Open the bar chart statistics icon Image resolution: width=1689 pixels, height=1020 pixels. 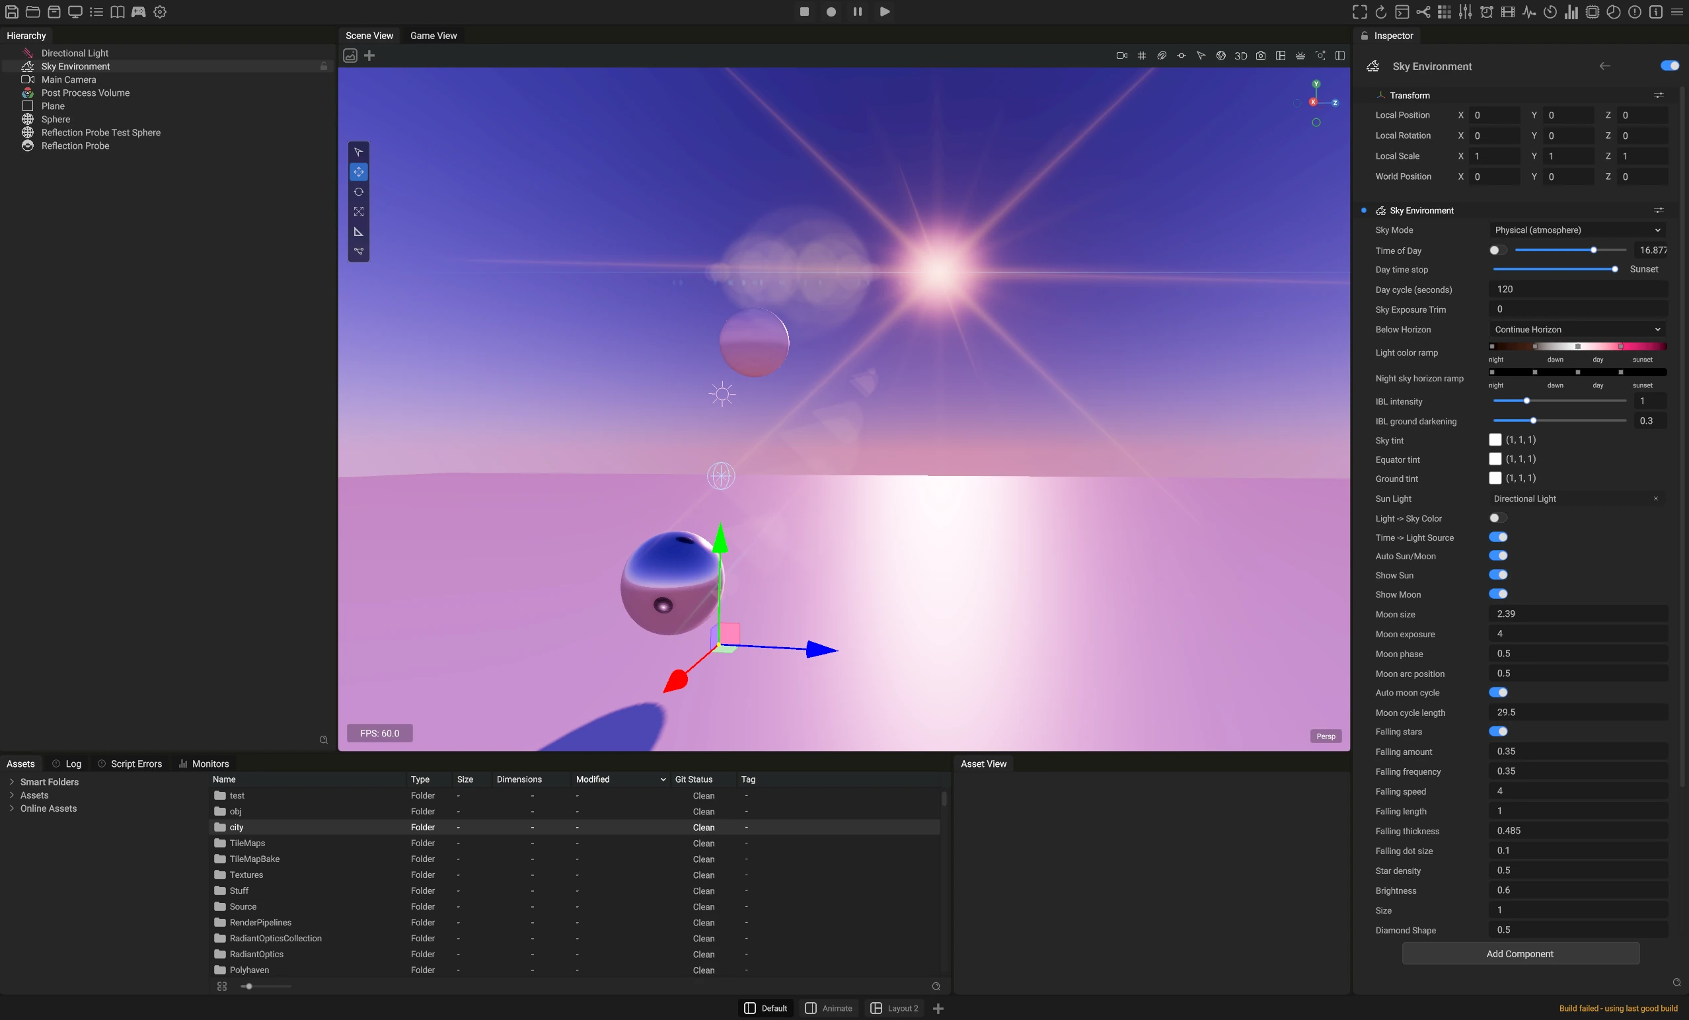click(1571, 12)
